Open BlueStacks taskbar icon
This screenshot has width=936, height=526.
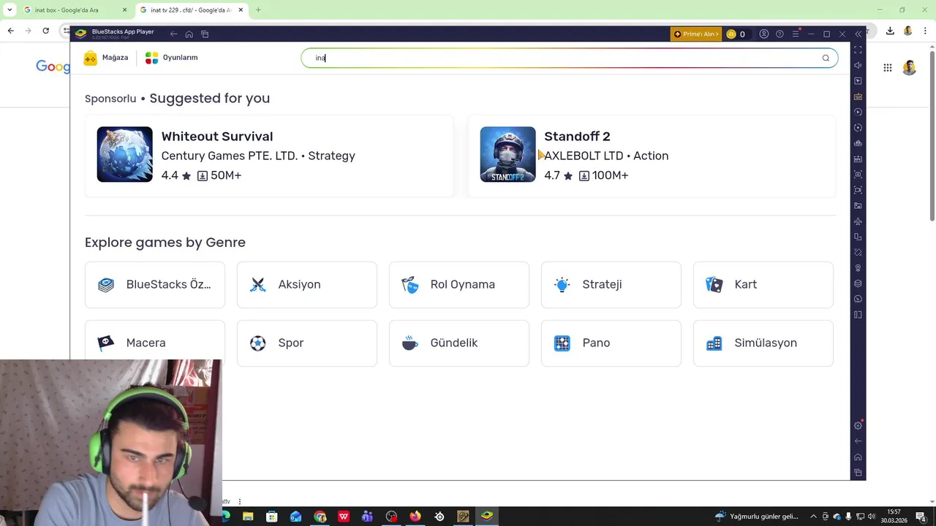pos(487,517)
